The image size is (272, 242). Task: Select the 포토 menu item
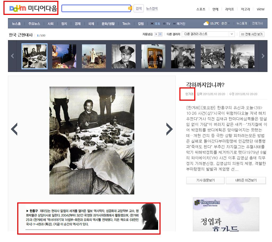156,24
